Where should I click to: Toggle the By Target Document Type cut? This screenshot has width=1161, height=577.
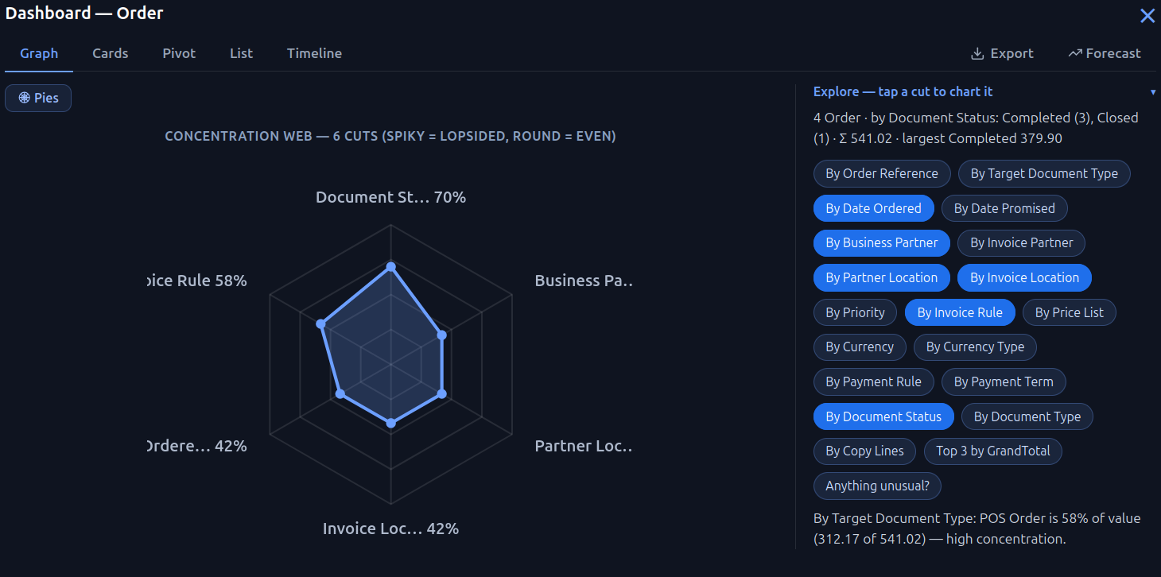tap(1044, 173)
